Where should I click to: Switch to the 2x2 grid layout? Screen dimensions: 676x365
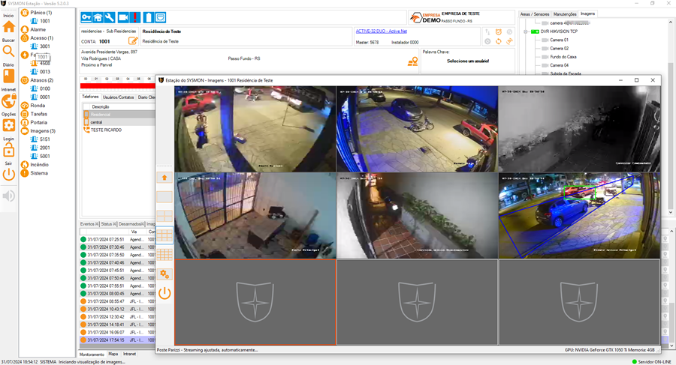(x=164, y=216)
